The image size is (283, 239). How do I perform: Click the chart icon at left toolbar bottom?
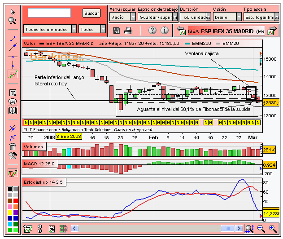(x=13, y=173)
